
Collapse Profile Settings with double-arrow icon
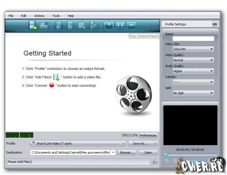tap(215, 24)
